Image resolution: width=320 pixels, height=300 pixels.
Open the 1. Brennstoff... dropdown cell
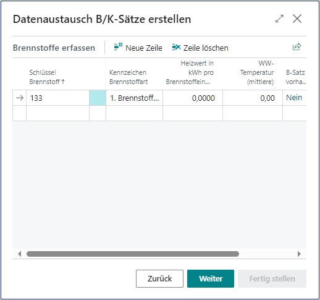[134, 98]
